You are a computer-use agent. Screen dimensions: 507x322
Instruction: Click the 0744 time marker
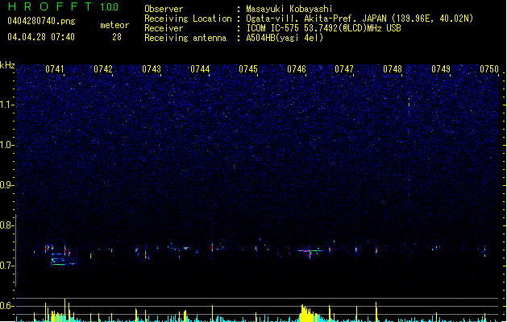(x=200, y=69)
